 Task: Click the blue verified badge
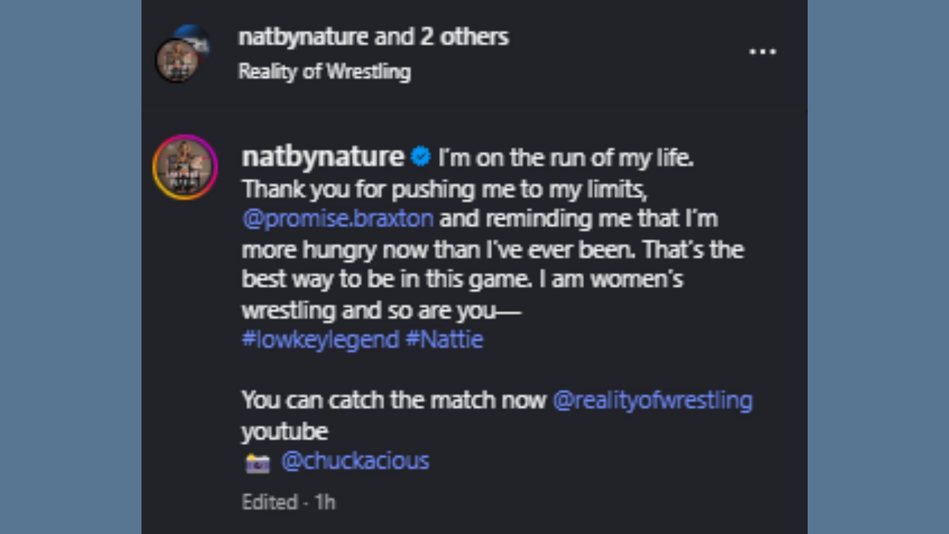pos(421,157)
